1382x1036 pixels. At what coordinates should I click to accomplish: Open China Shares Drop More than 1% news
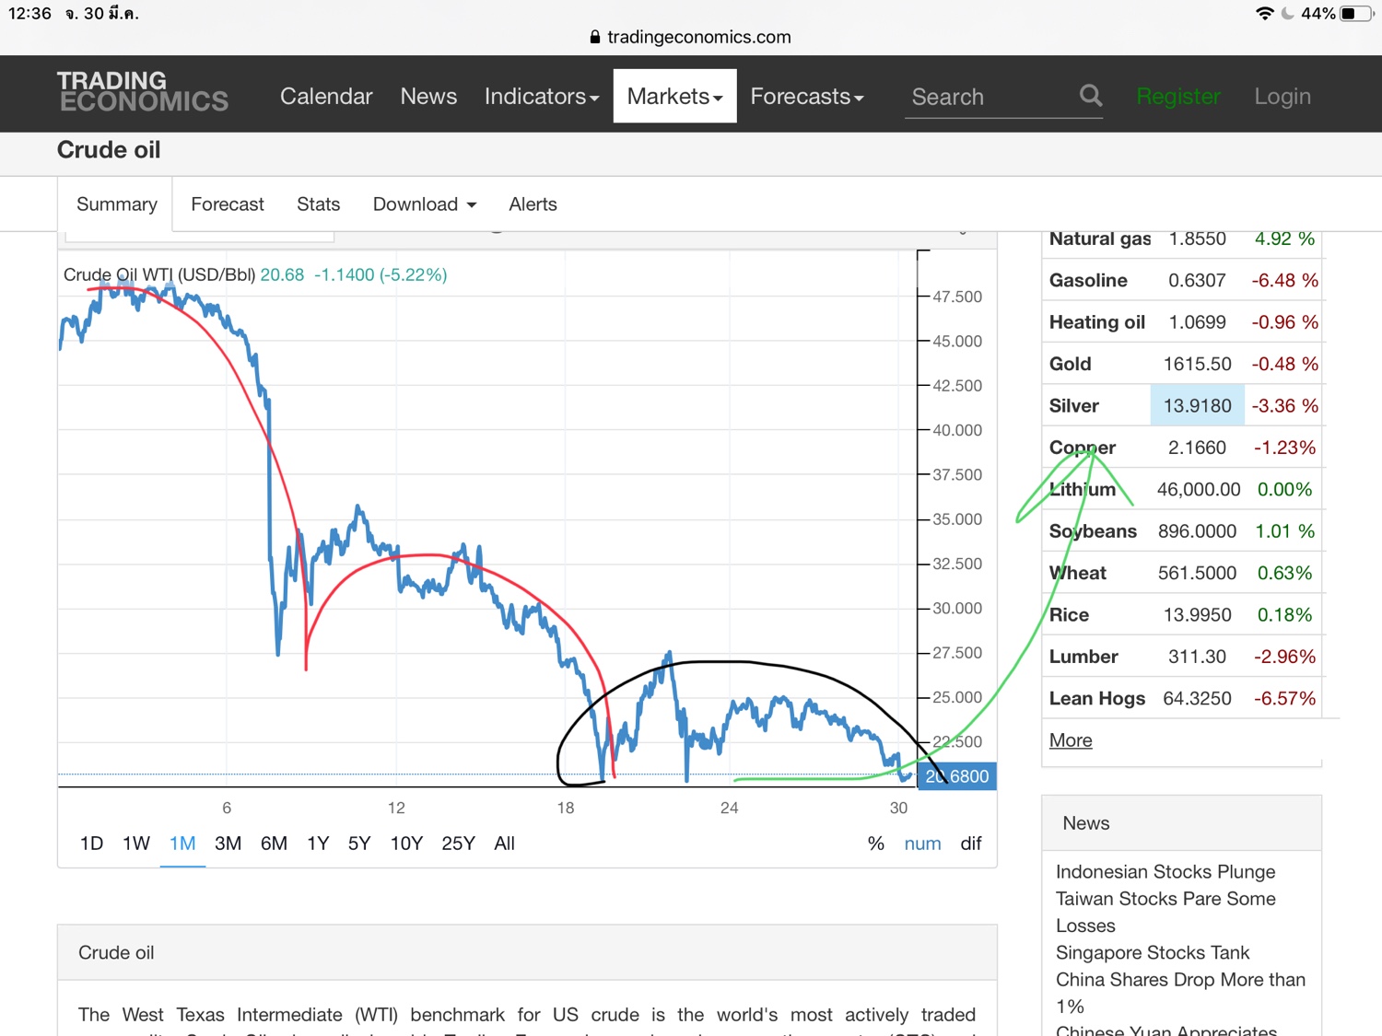click(x=1180, y=993)
